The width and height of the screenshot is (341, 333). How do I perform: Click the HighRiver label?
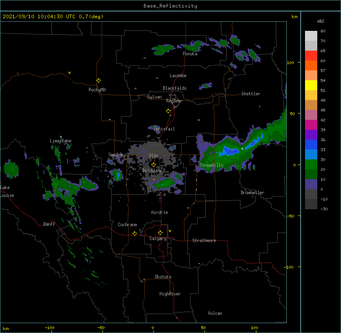point(170,294)
